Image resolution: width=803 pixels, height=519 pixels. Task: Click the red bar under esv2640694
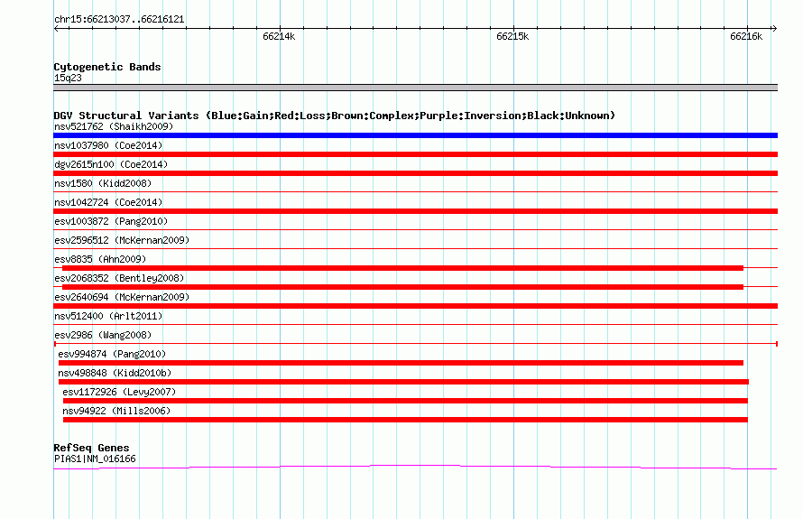[415, 306]
